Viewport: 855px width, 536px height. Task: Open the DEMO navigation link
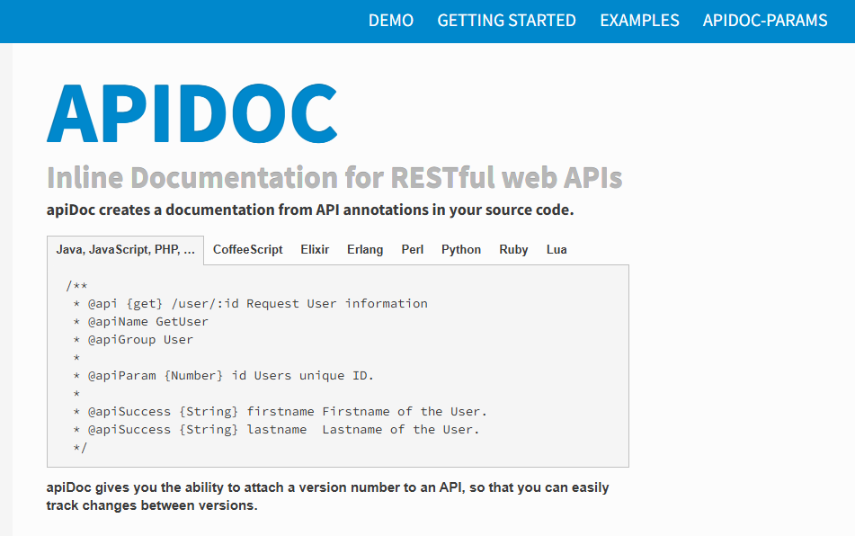tap(390, 21)
